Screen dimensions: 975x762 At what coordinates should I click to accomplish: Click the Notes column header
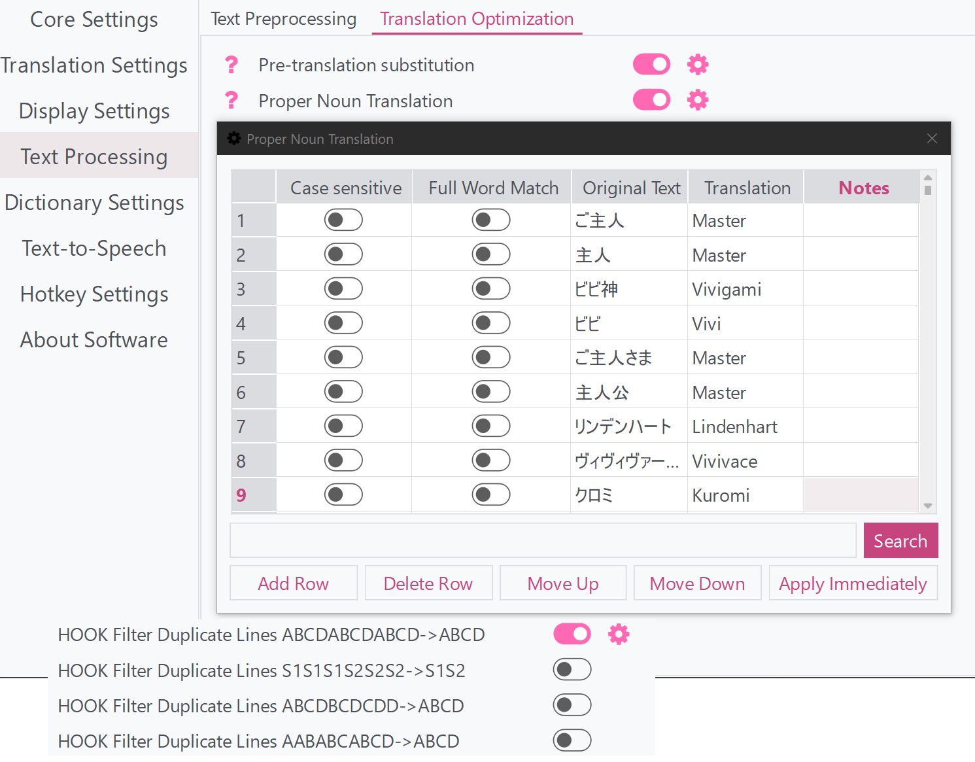[861, 188]
